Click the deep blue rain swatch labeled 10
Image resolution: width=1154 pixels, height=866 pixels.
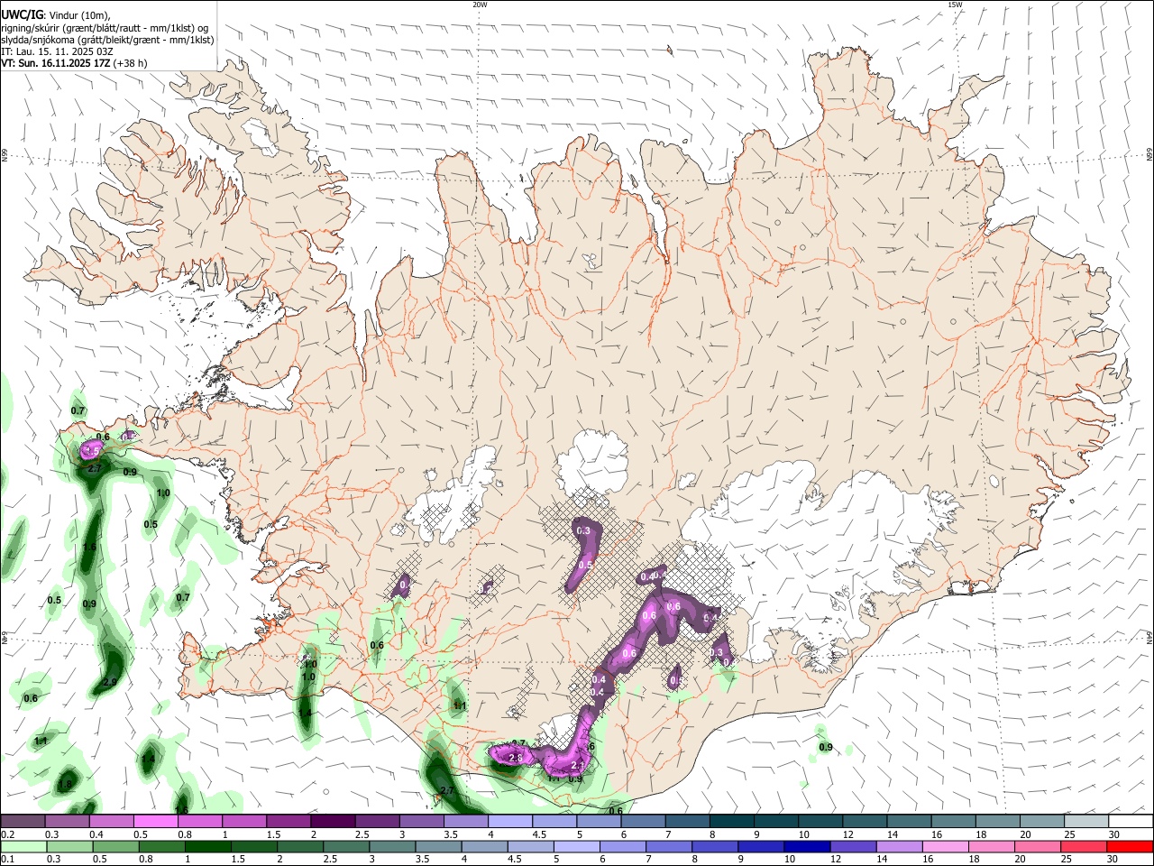[808, 846]
